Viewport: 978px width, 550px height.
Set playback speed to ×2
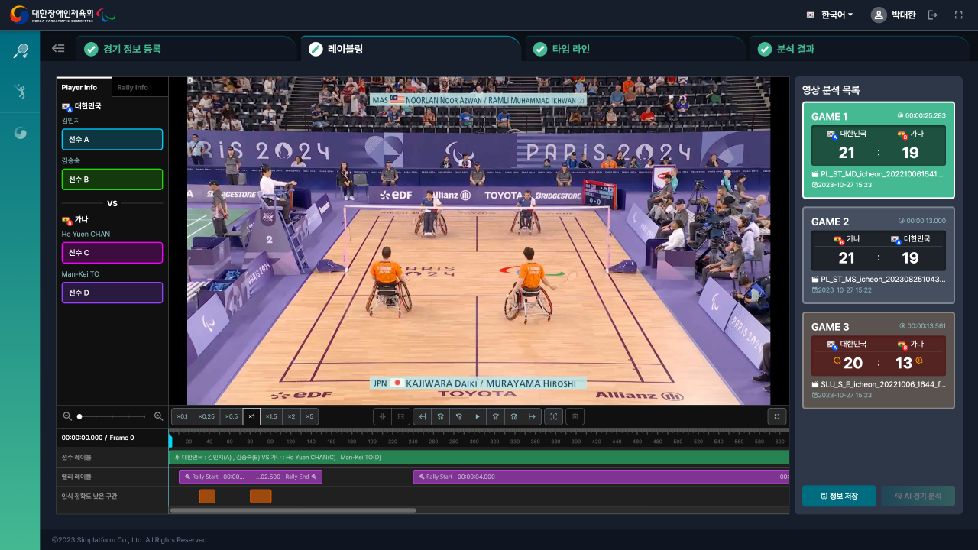(291, 416)
